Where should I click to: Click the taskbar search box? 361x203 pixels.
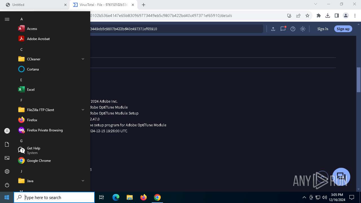[54, 197]
